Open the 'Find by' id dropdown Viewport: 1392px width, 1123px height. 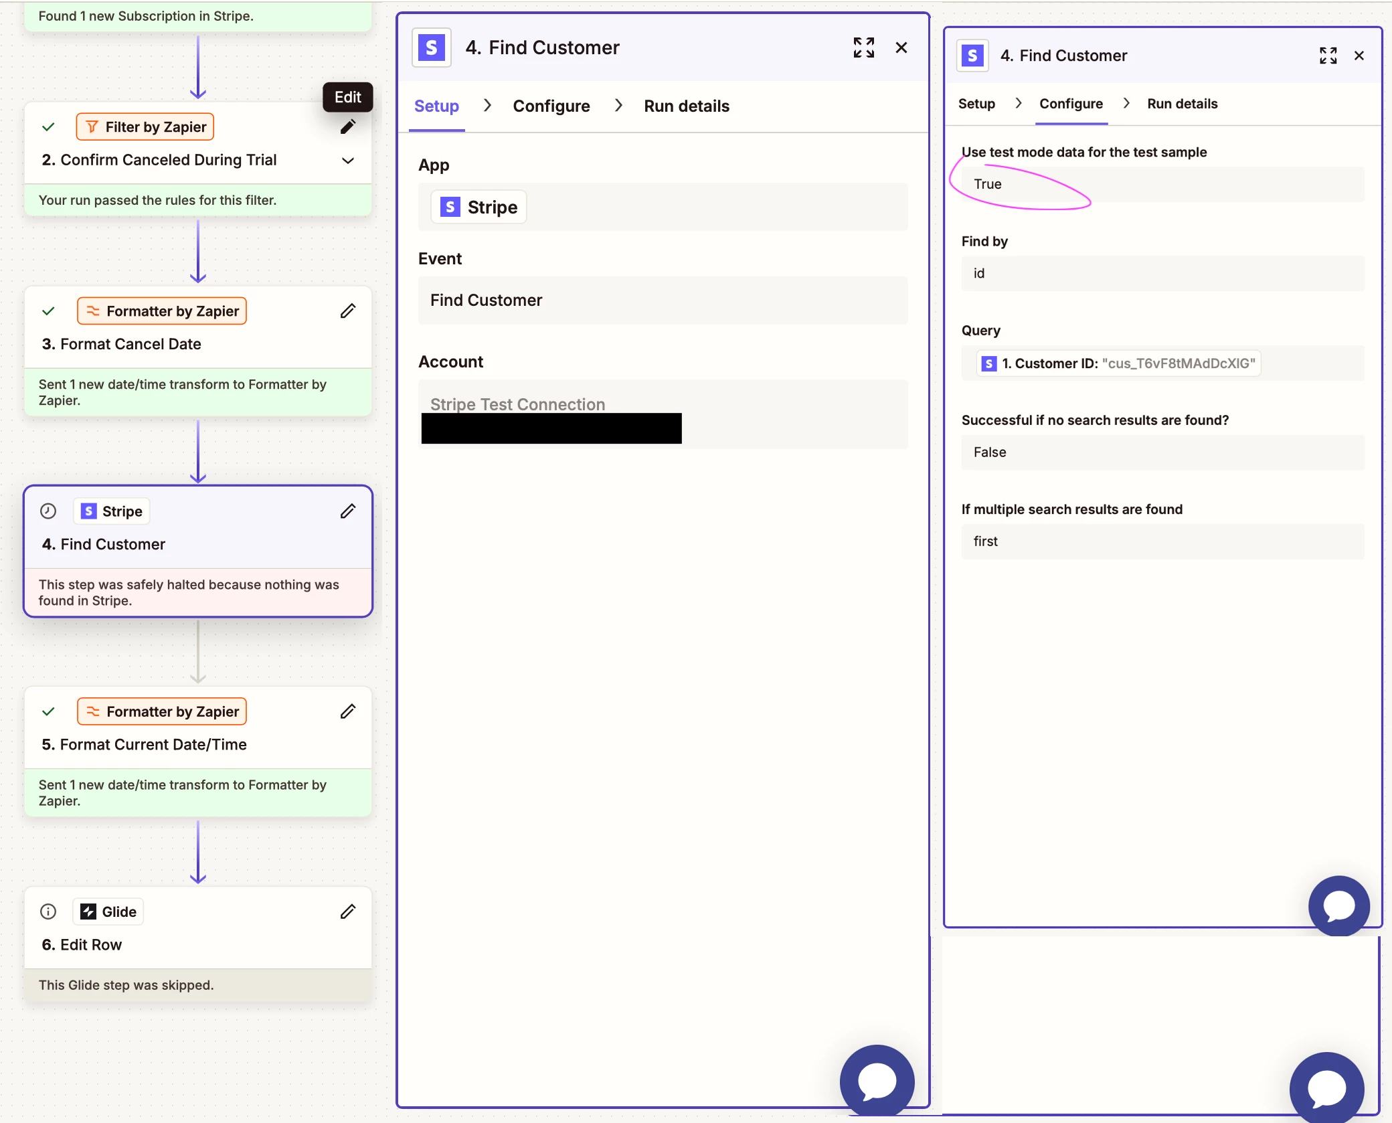[x=1162, y=273]
